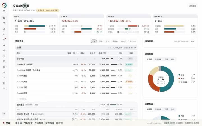Open dropdown beside 融資庫存 heading
The image size is (202, 126).
(37, 105)
